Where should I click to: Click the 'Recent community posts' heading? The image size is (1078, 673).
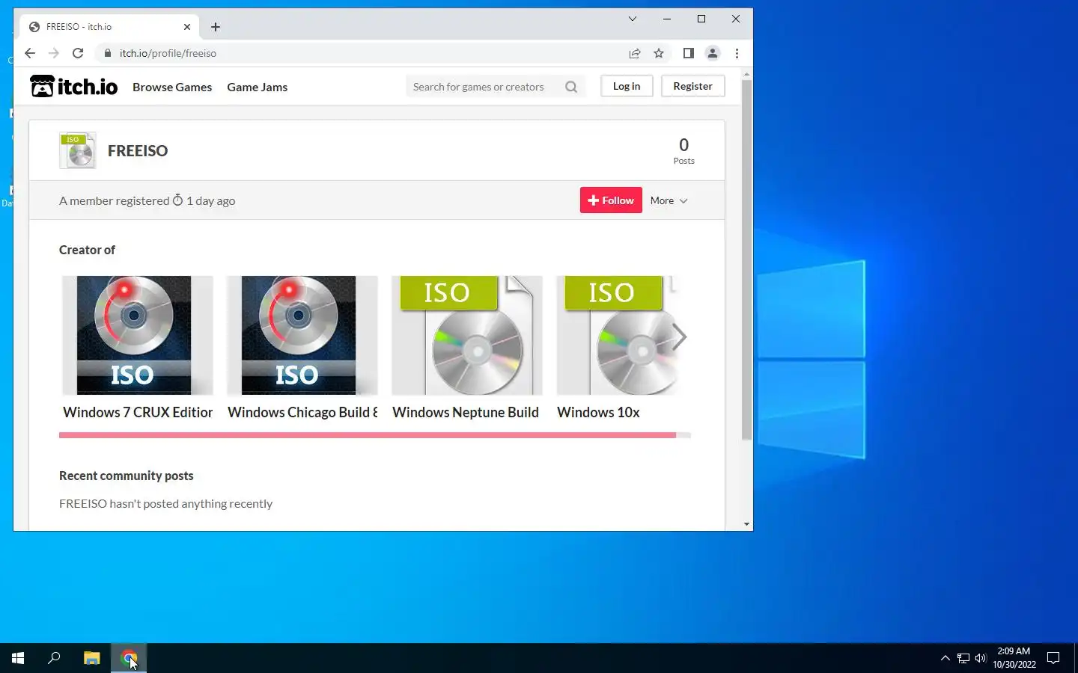(127, 476)
